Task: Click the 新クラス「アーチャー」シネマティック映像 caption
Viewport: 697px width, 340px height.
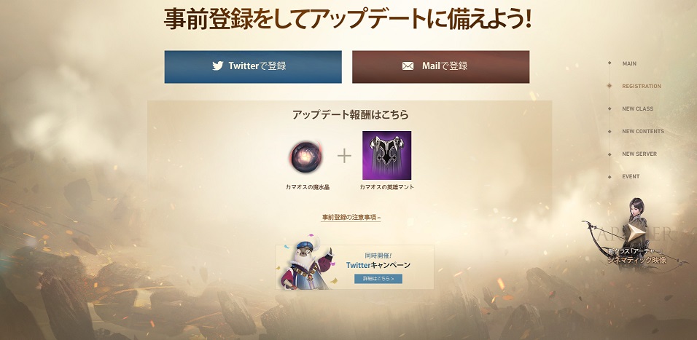Action: [x=636, y=256]
